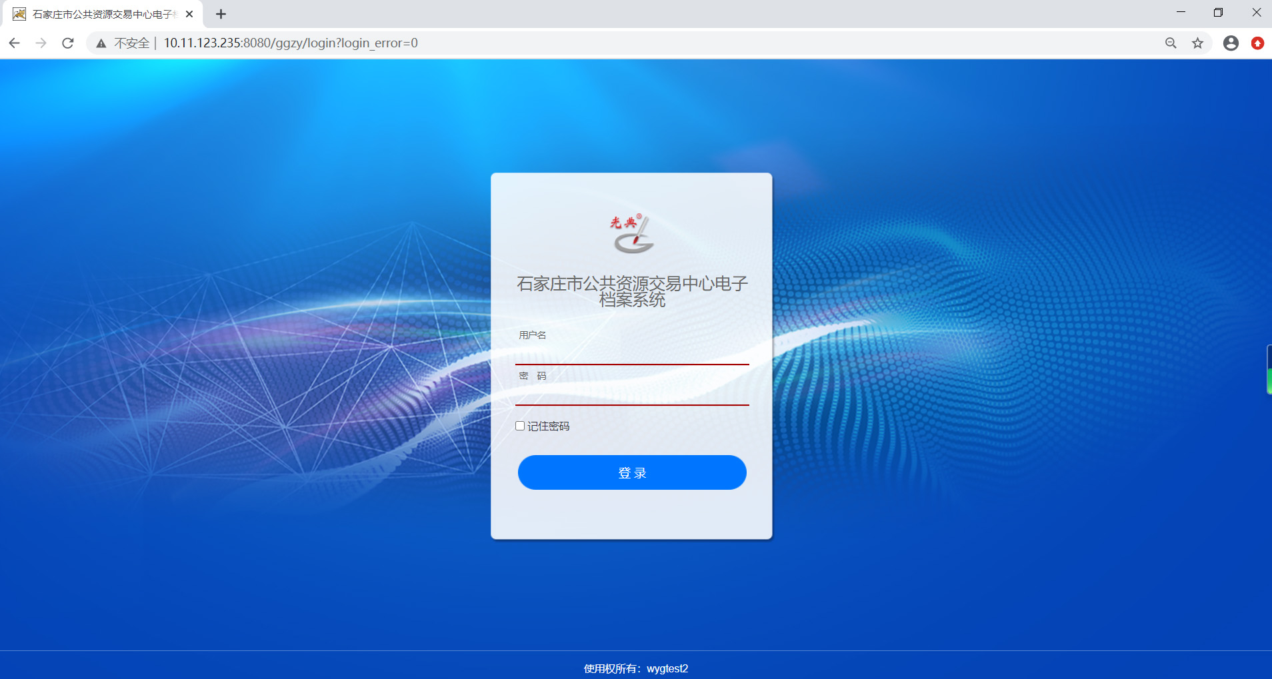Click the blue 登录 button

[x=632, y=472]
